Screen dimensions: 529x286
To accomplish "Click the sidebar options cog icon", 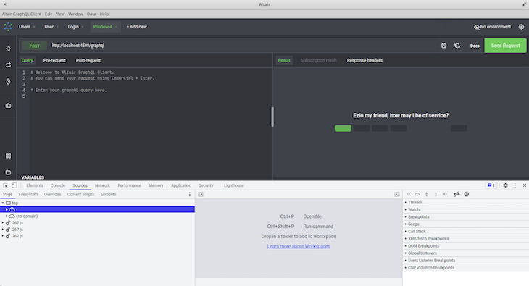I will (x=8, y=49).
